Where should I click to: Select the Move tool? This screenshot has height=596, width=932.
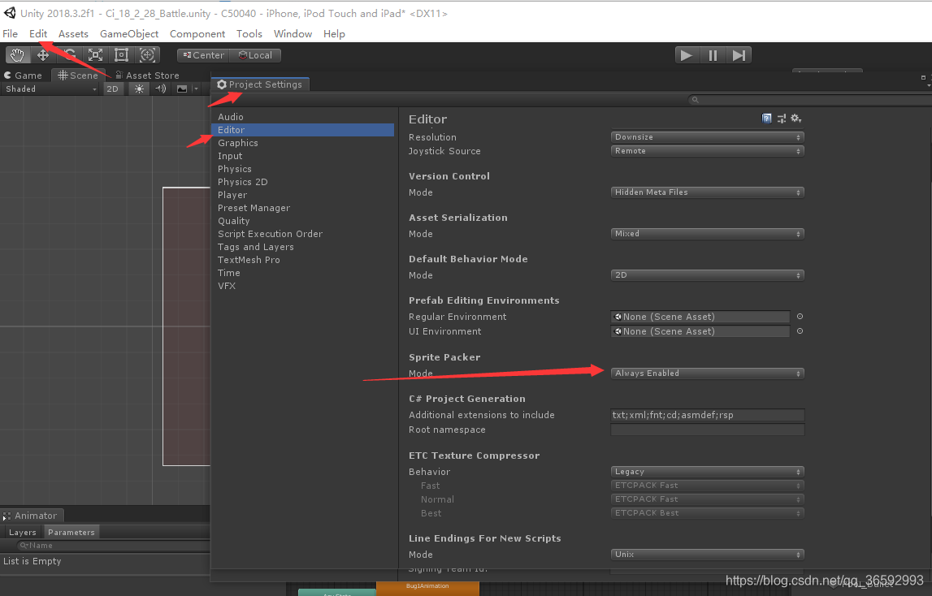43,55
